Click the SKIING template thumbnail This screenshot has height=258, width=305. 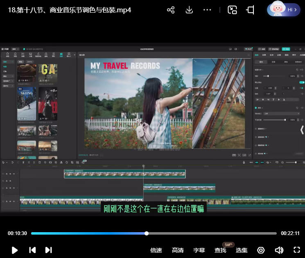coord(27,104)
